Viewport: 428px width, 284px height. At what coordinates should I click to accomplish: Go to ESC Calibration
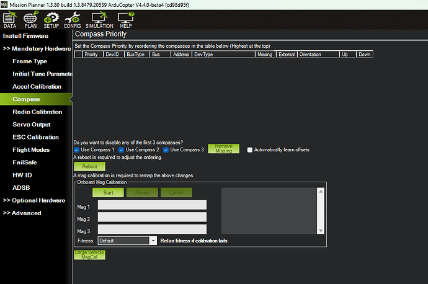click(36, 137)
